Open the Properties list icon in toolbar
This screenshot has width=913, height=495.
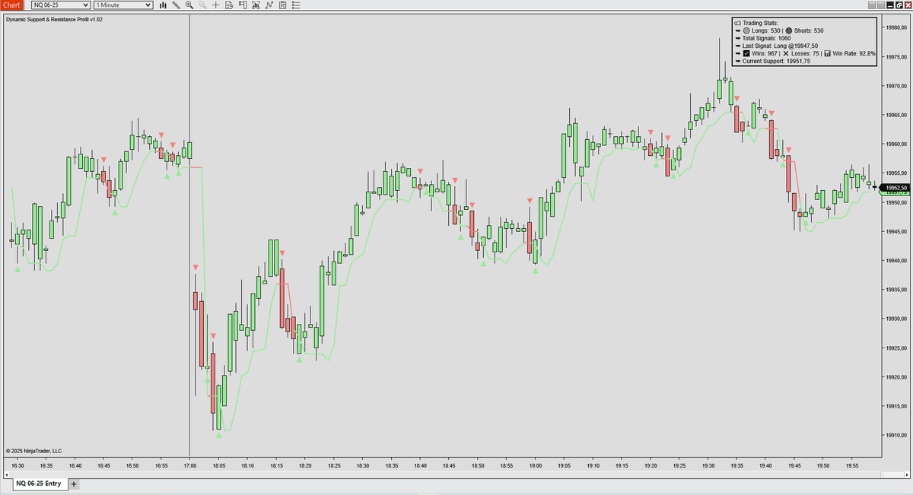295,5
